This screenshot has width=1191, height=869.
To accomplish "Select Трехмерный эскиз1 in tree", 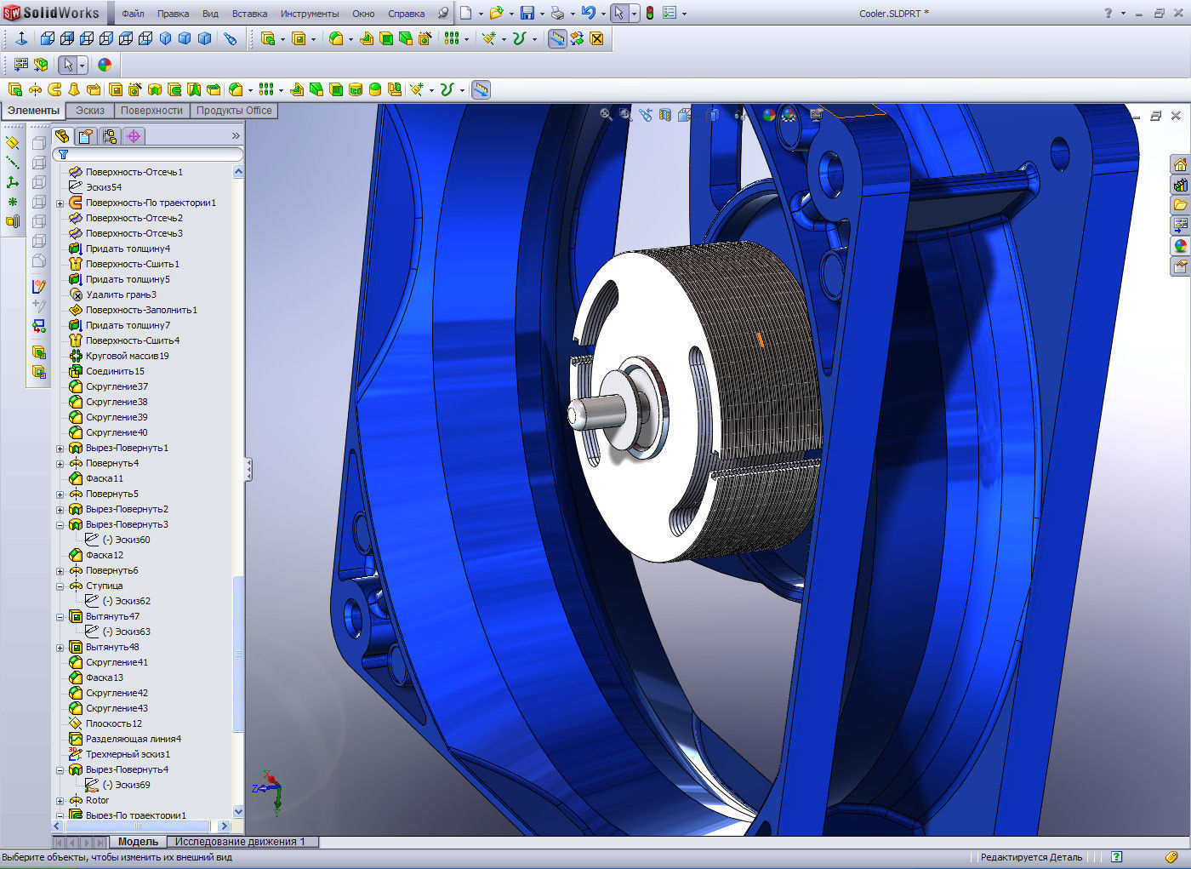I will point(128,754).
